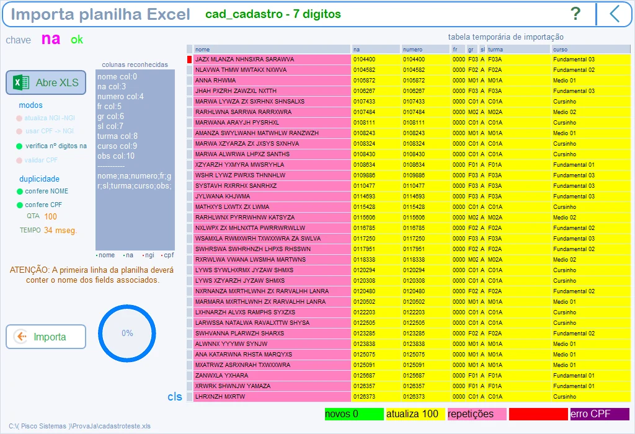Toggle the usar CPF -> NGI mode

(45, 131)
